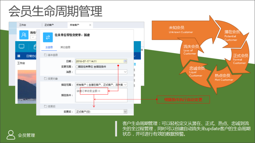Click the 会员管理 person icon
The height and width of the screenshot is (143, 255).
[x=11, y=134]
